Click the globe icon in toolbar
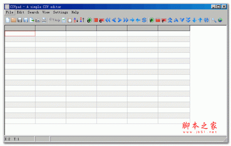The height and width of the screenshot is (146, 231). [220, 20]
